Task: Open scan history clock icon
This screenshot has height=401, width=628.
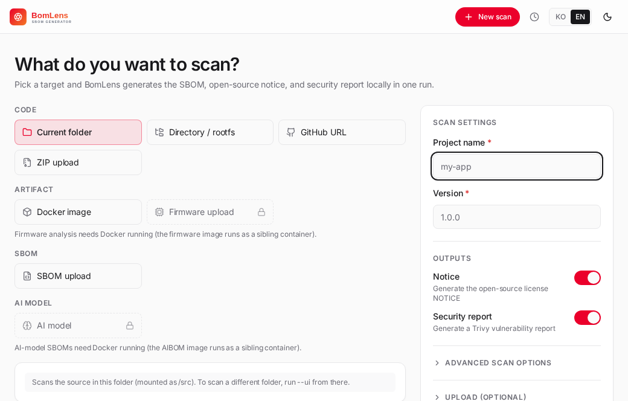Action: [x=534, y=17]
